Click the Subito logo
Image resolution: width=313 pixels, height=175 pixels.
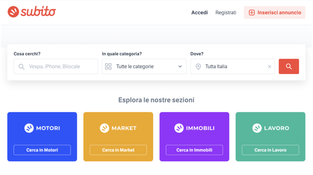32,12
